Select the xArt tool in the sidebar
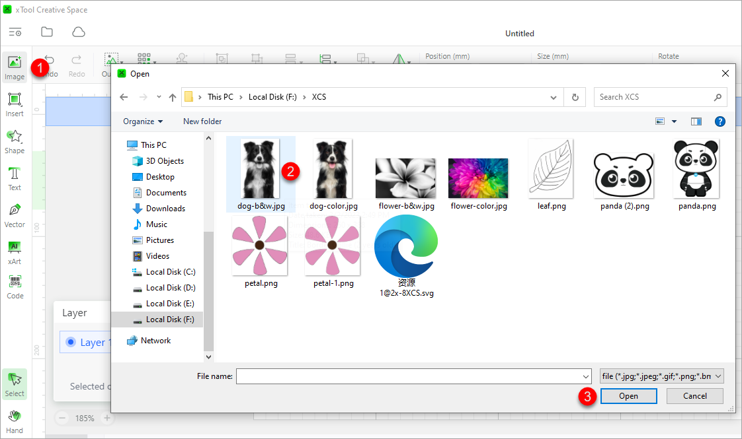The width and height of the screenshot is (742, 439). (14, 251)
